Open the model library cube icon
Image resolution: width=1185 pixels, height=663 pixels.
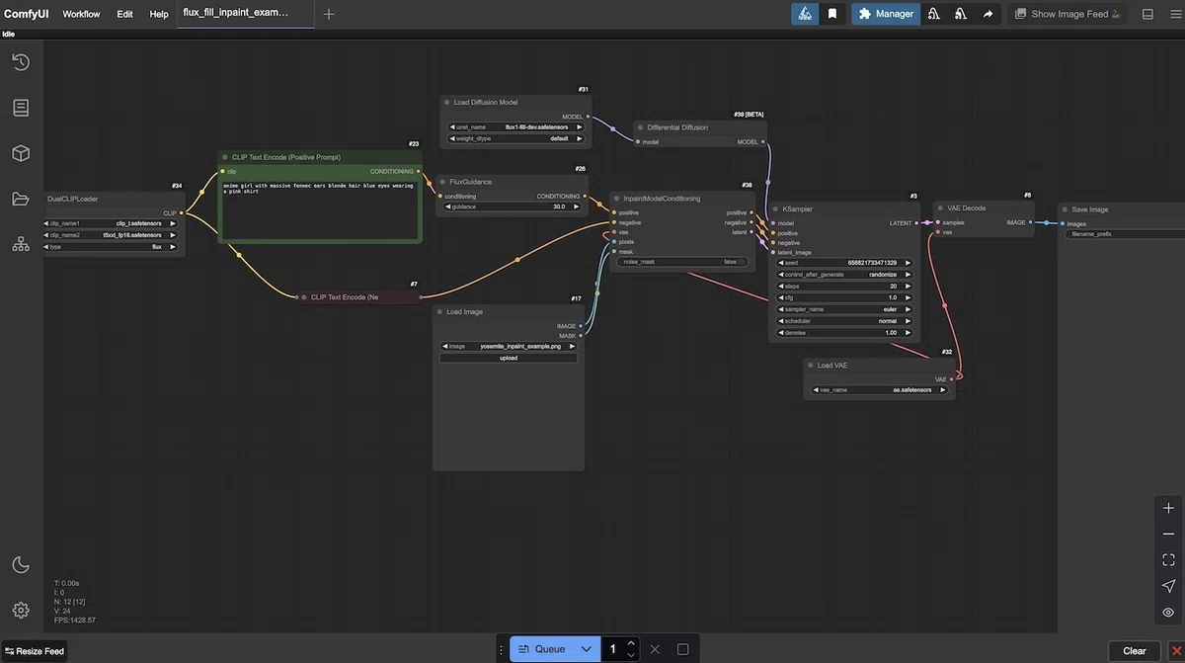point(21,153)
